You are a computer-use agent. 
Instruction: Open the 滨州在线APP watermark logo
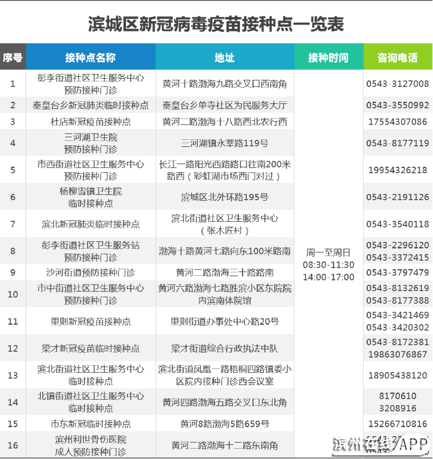381,445
